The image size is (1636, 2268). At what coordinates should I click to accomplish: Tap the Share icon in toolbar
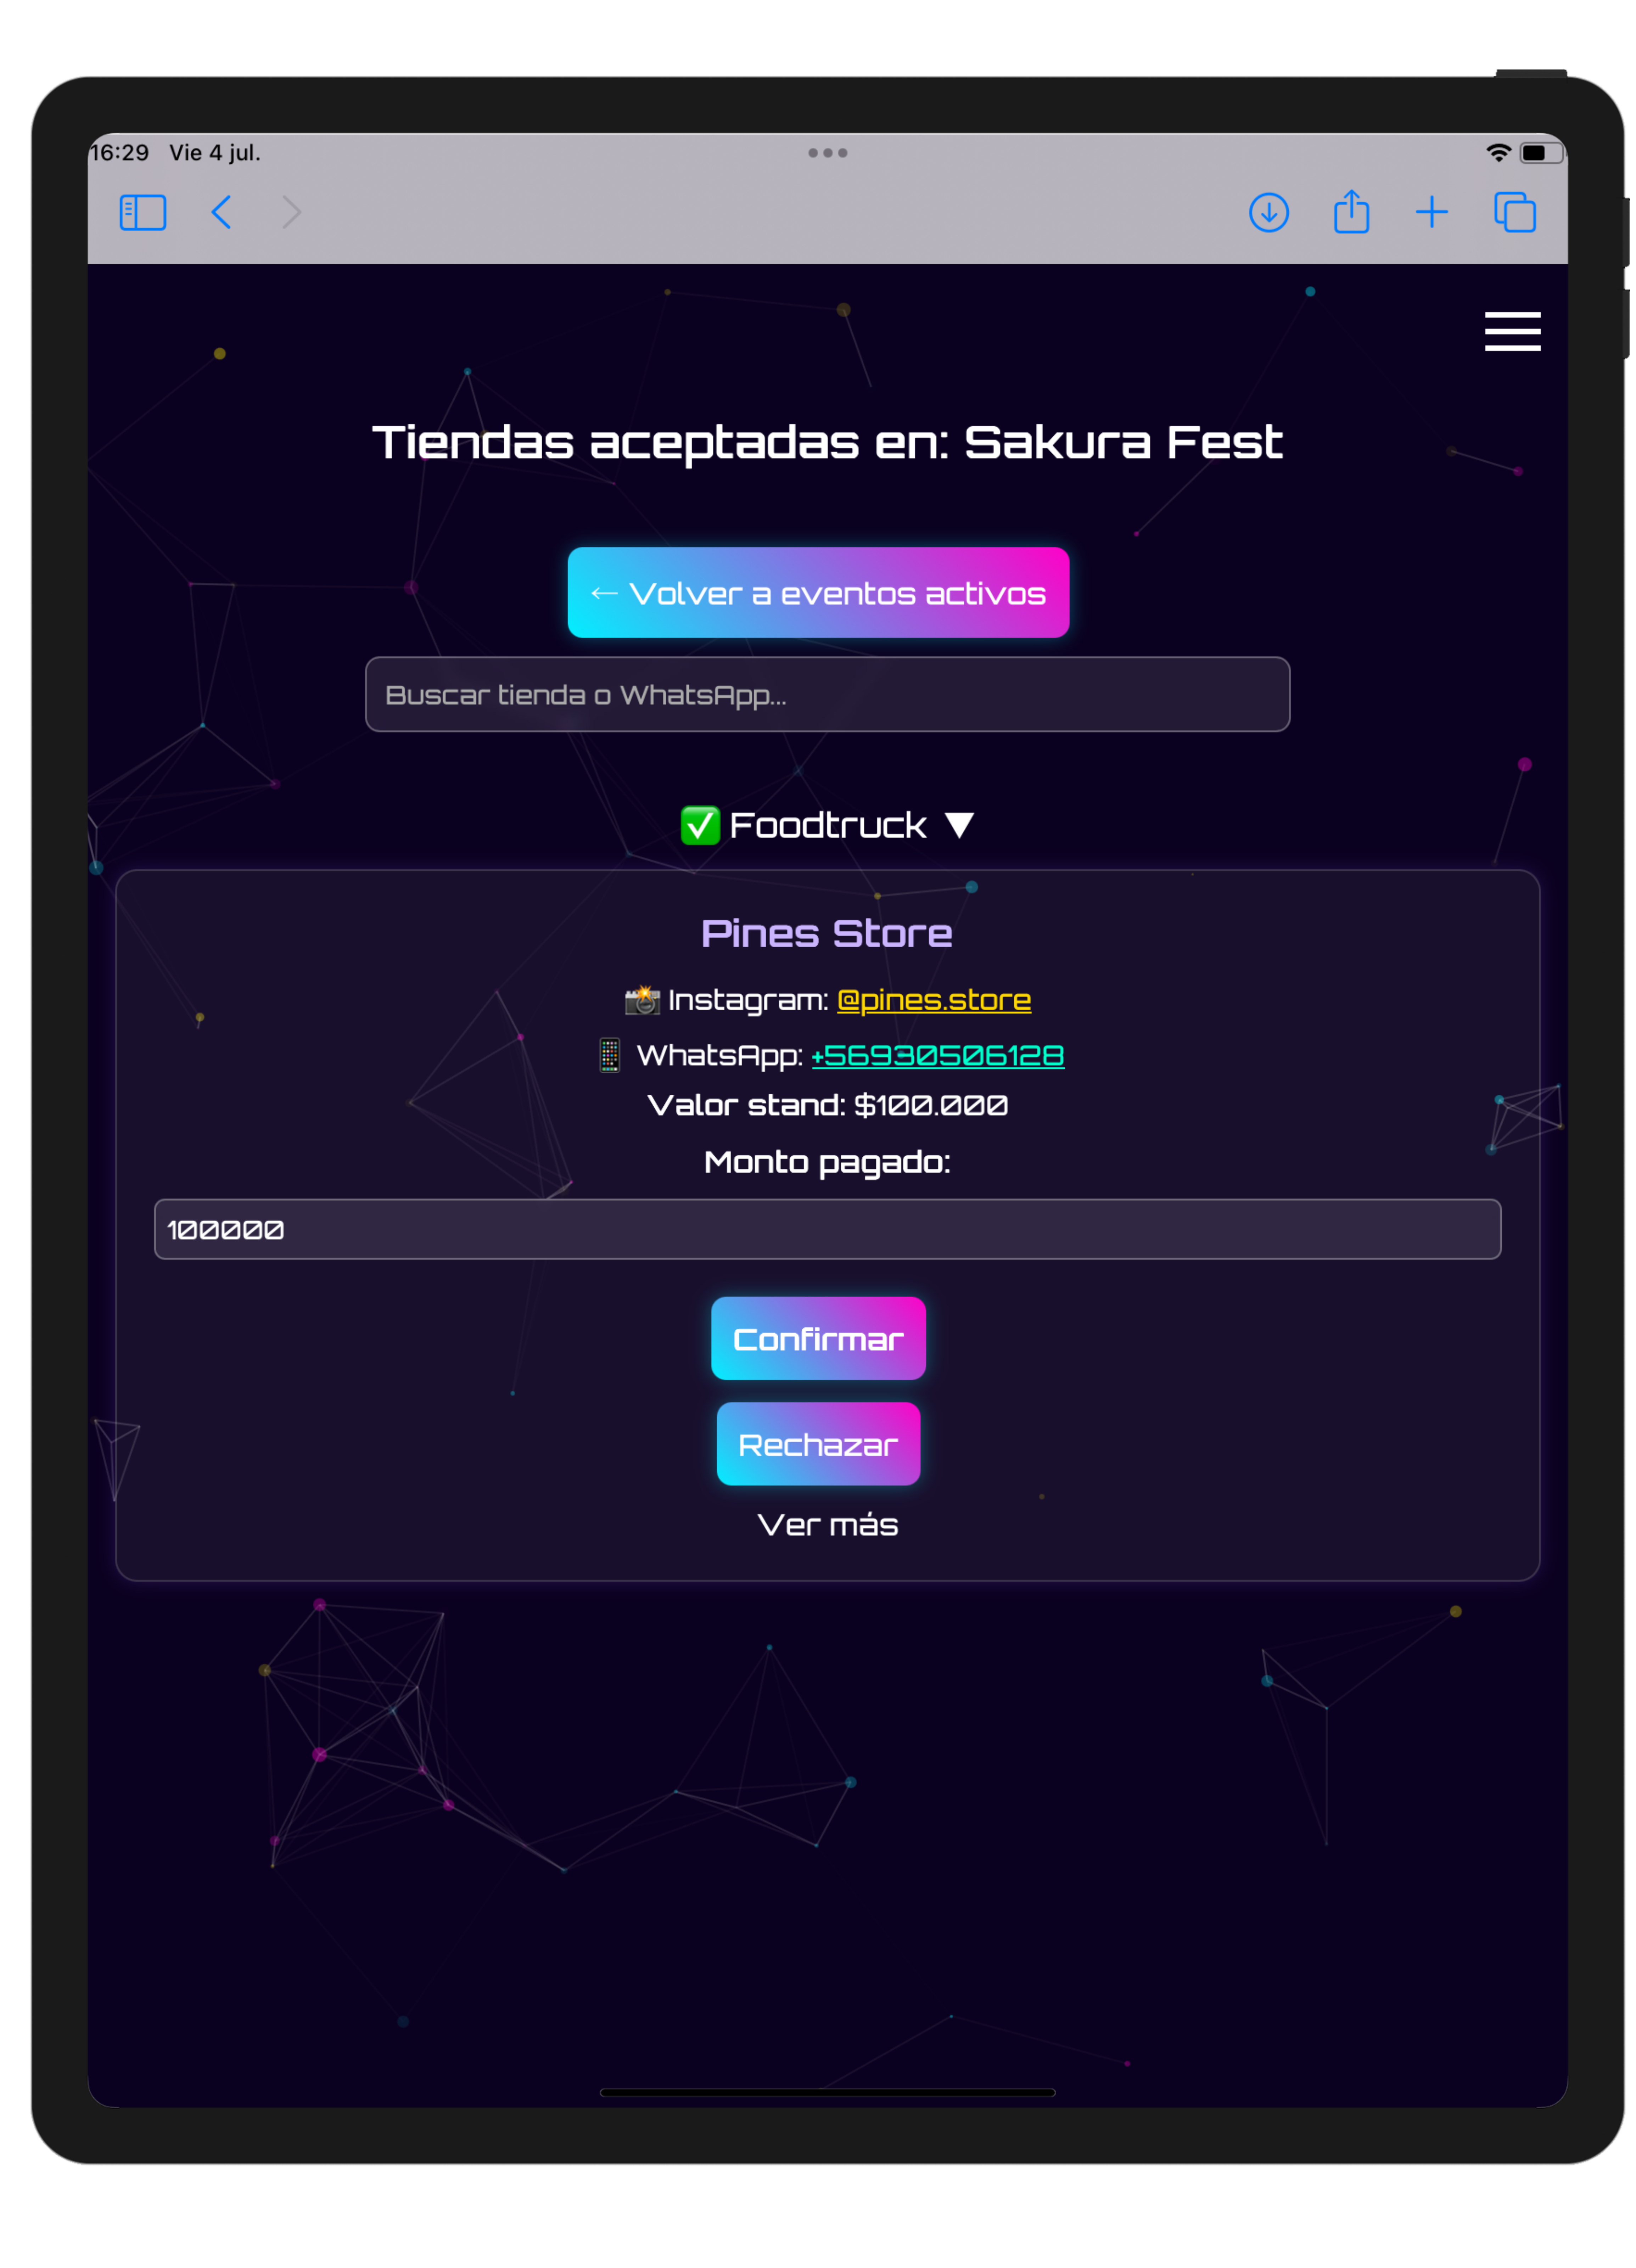pyautogui.click(x=1351, y=212)
